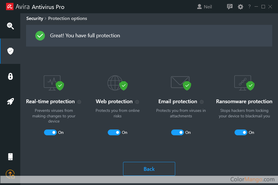Open help via the question mark icon
This screenshot has height=185, width=278.
tap(249, 6)
